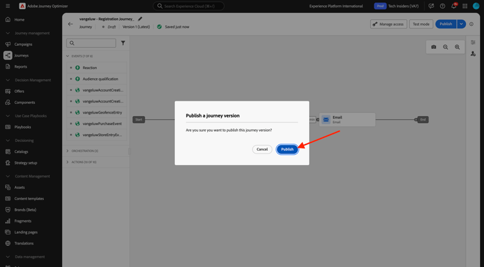The height and width of the screenshot is (267, 484).
Task: Take a canvas snapshot with the camera icon
Action: tap(434, 47)
